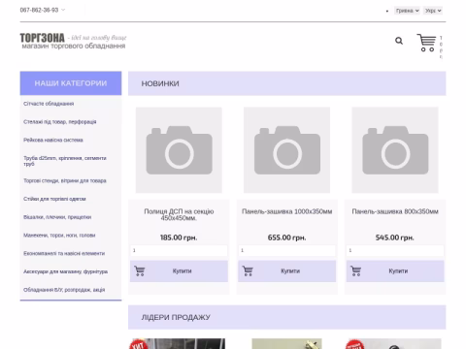This screenshot has height=349, width=466.
Task: Open placeholder image of Панель-зашивка 800x350мм
Action: pos(395,150)
